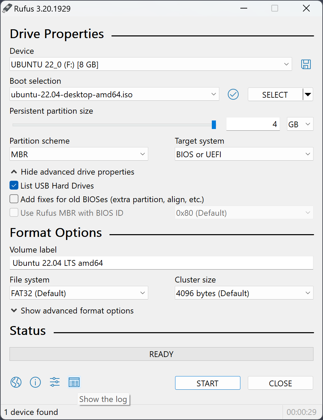Screen dimensions: 323x420
Task: Open Rufus settings via the sliders icon
Action: click(54, 382)
